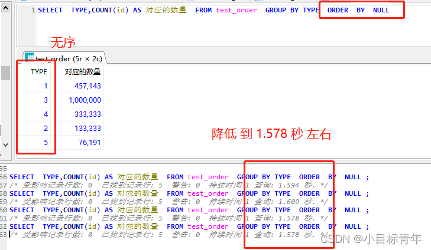Click the left panel scrollbar thumb
Image resolution: width=431 pixels, height=250 pixels.
pos(5,73)
